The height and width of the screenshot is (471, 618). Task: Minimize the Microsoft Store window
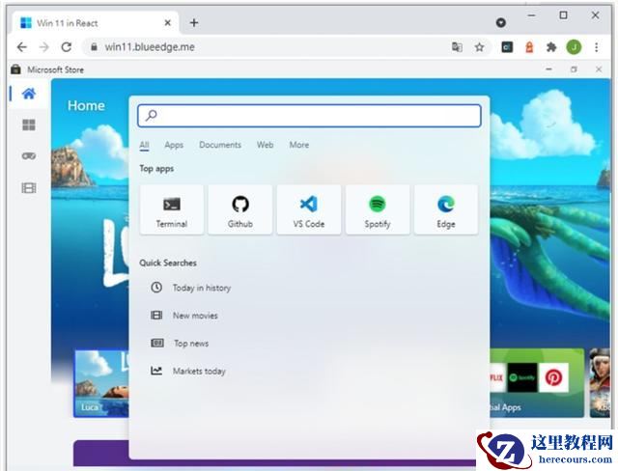pyautogui.click(x=548, y=69)
